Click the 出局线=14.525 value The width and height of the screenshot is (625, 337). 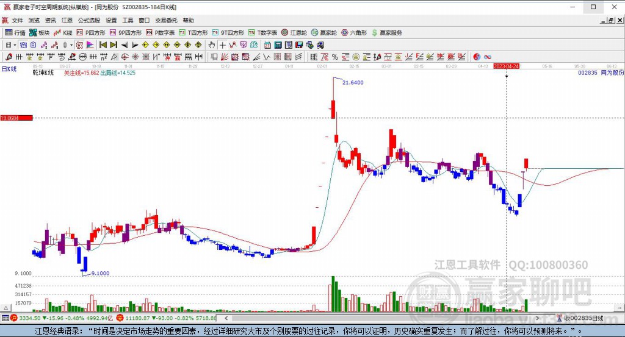point(118,73)
